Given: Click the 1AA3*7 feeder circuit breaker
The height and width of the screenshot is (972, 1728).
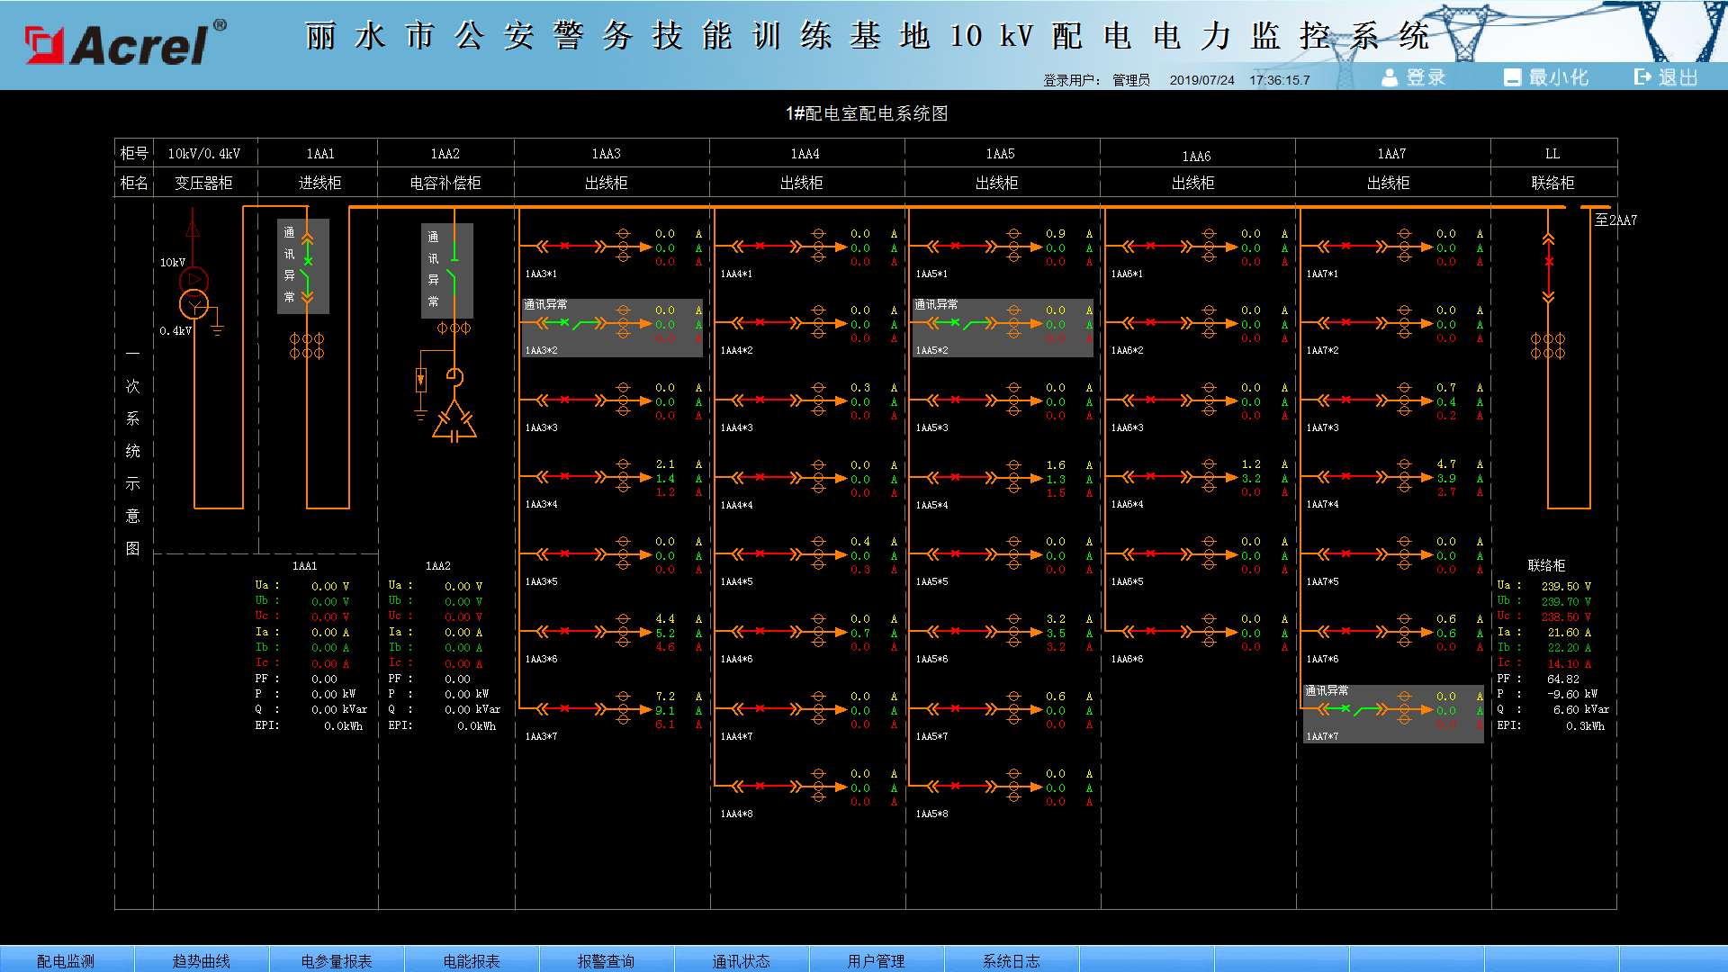Looking at the screenshot, I should pos(565,709).
